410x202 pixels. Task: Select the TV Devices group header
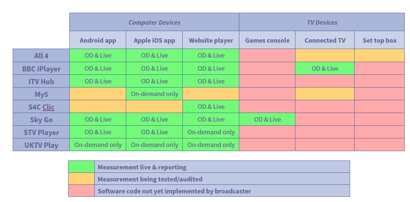[322, 22]
